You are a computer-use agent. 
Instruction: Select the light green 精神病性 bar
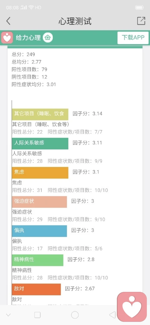coord(37,260)
